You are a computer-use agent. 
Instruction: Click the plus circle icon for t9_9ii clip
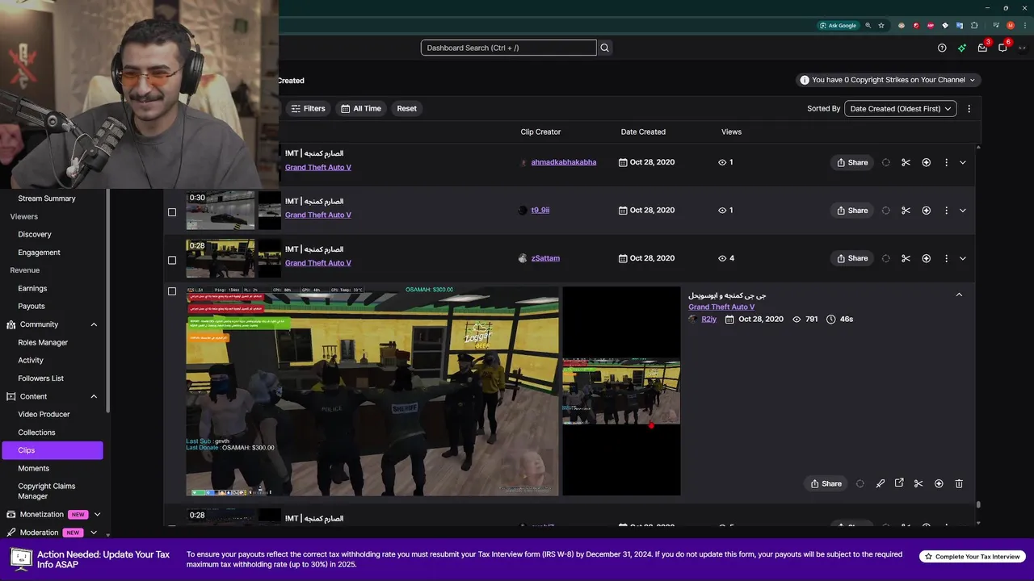pyautogui.click(x=927, y=211)
